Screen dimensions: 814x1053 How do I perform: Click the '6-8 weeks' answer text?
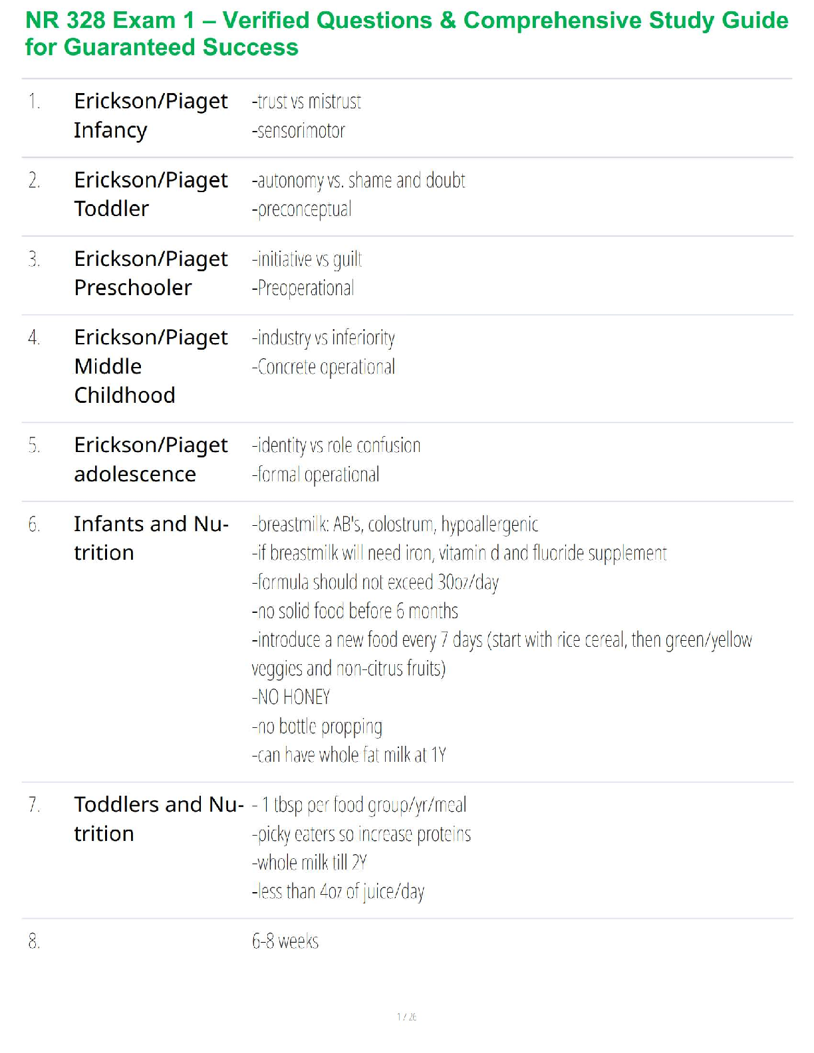pyautogui.click(x=285, y=941)
